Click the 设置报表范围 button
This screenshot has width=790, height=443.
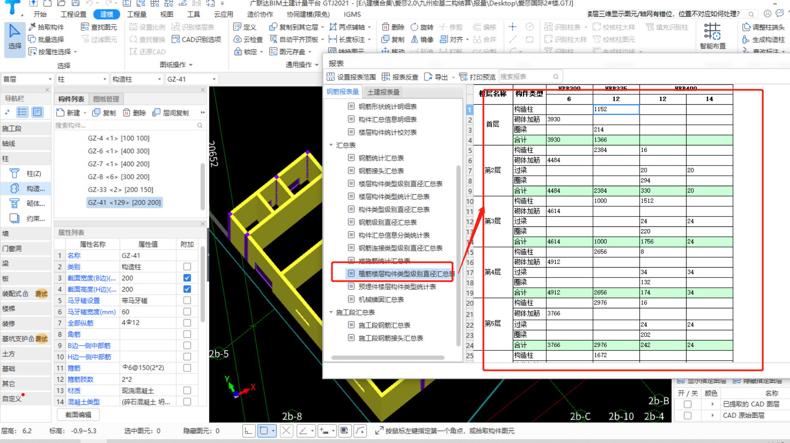point(351,77)
